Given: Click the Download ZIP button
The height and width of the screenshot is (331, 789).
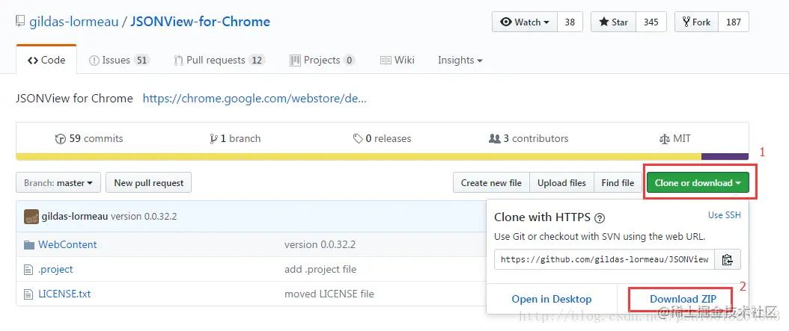Looking at the screenshot, I should (x=683, y=299).
